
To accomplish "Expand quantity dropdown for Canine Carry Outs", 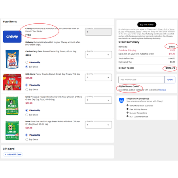I will [x=98, y=55].
